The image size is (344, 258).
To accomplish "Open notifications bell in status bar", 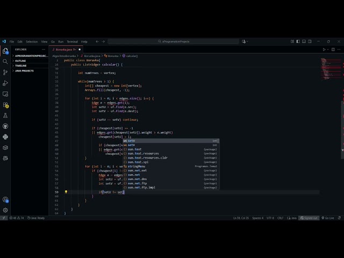I will point(339,218).
